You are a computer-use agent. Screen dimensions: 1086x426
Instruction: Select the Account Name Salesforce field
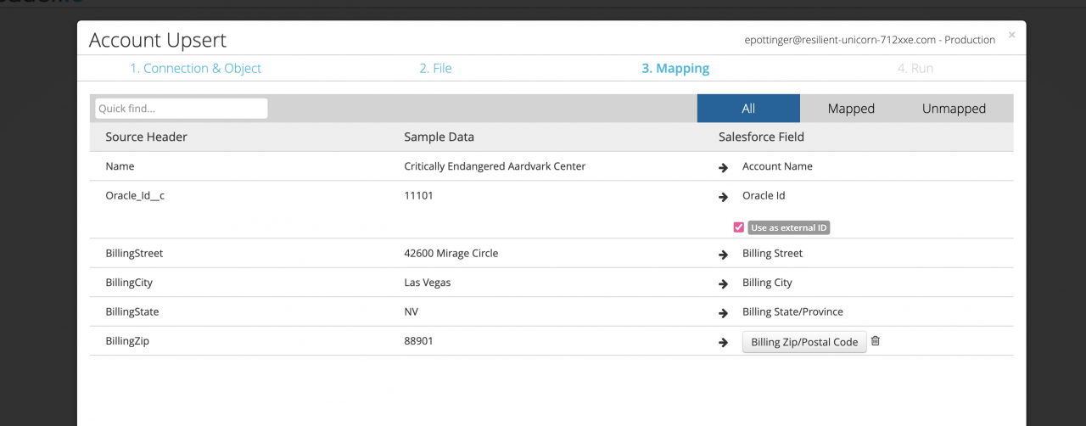tap(777, 166)
